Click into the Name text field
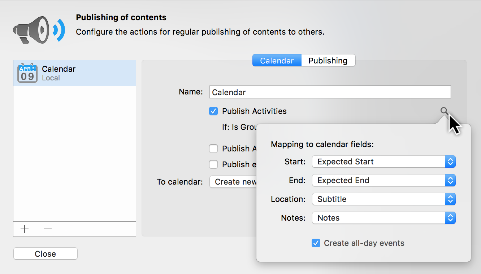481x274 pixels. pos(330,92)
